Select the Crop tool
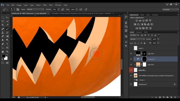Viewport: 180px width, 101px height. tap(3, 25)
